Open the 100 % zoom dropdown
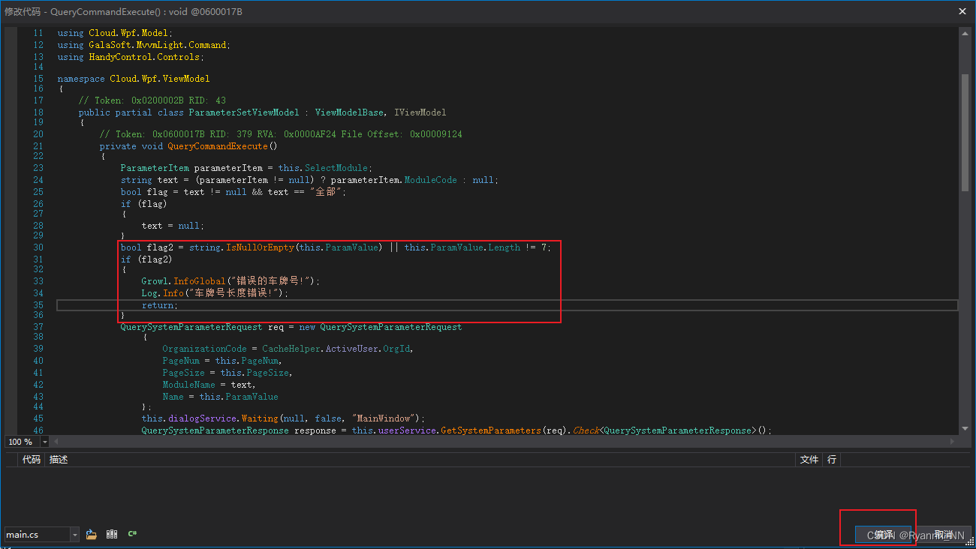 click(45, 442)
